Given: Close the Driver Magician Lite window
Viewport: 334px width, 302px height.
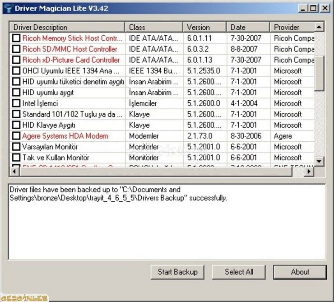Looking at the screenshot, I should [x=325, y=8].
